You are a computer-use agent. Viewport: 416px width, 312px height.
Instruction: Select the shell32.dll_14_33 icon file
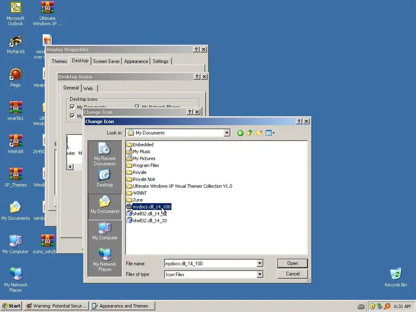tap(147, 221)
